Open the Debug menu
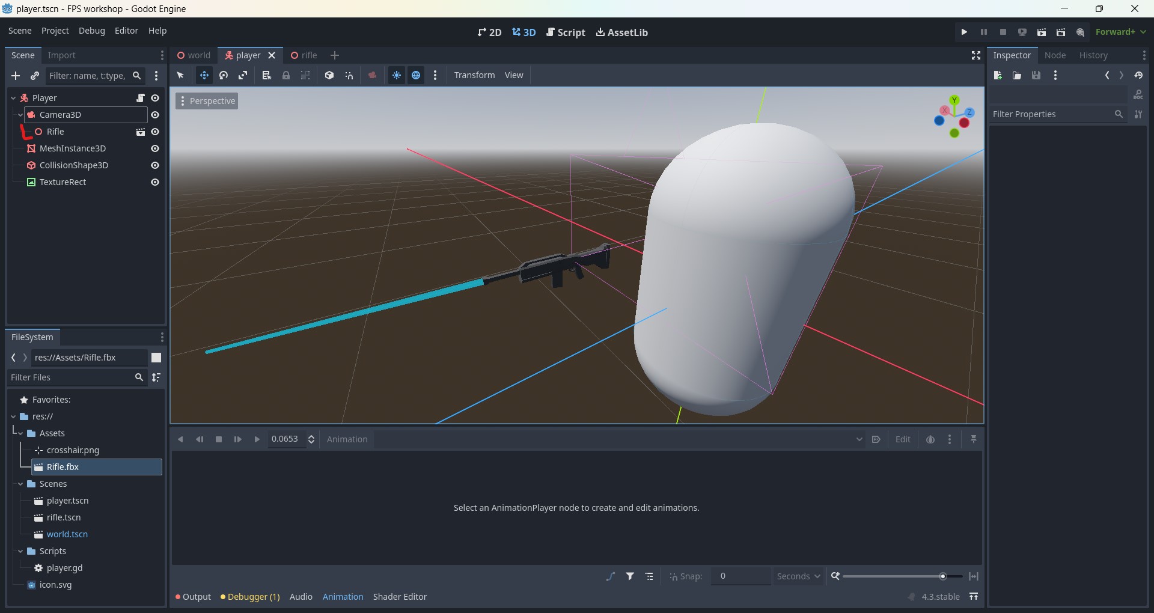Screen dimensions: 1154x613 coord(91,31)
